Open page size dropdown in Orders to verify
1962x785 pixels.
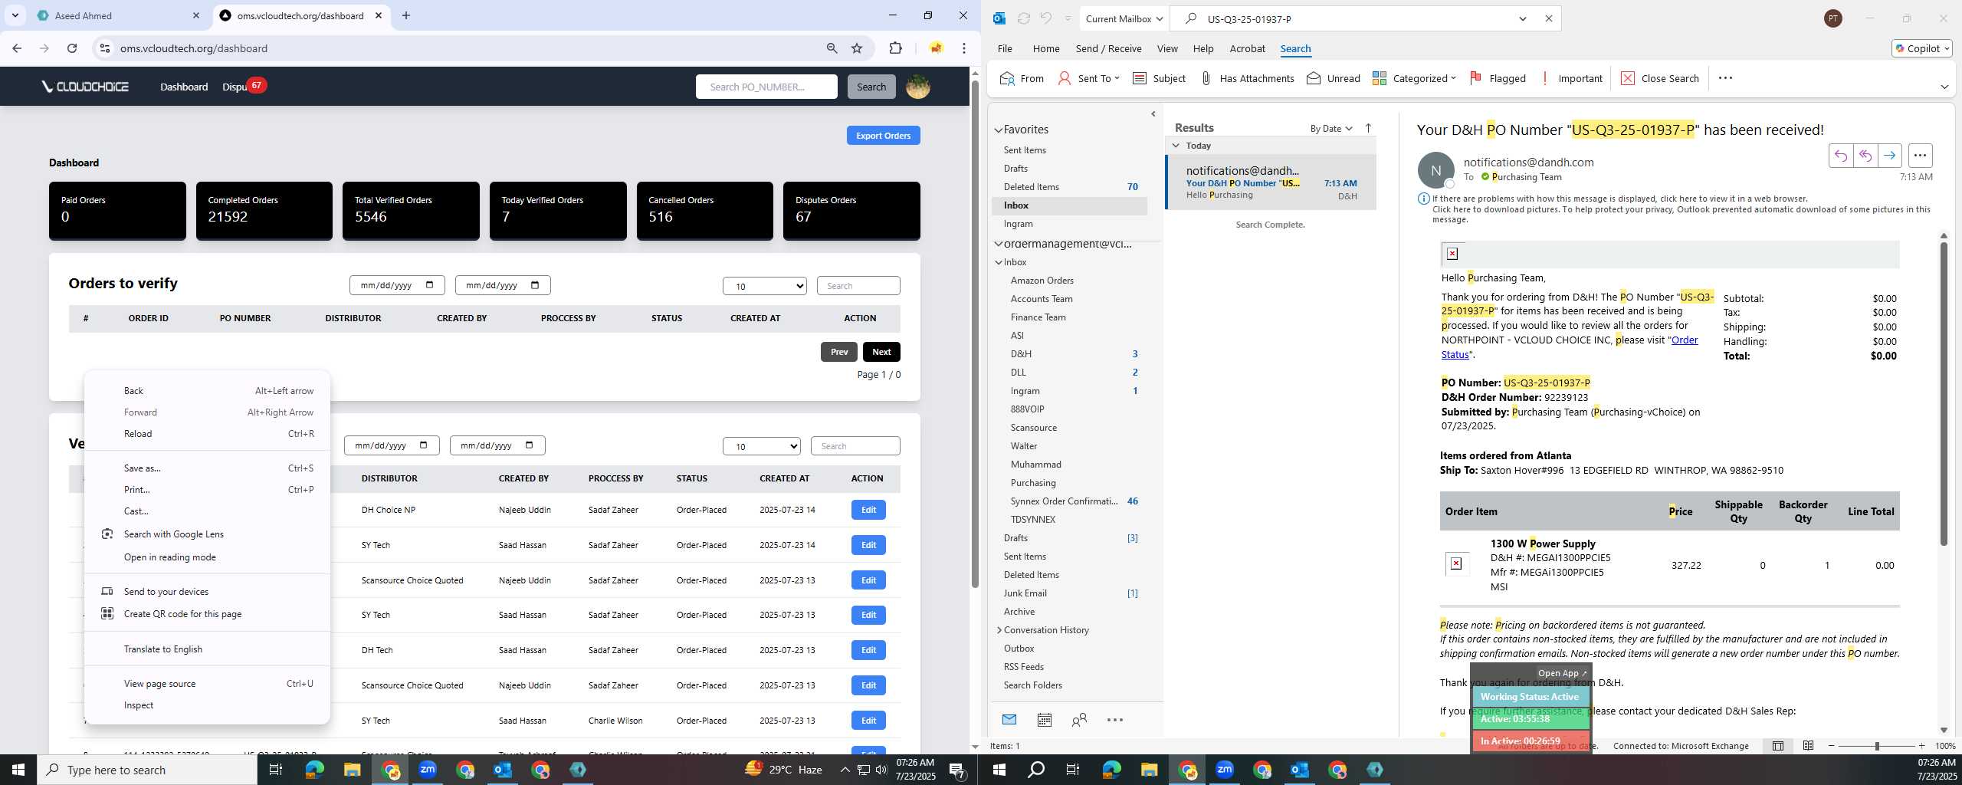pyautogui.click(x=764, y=286)
